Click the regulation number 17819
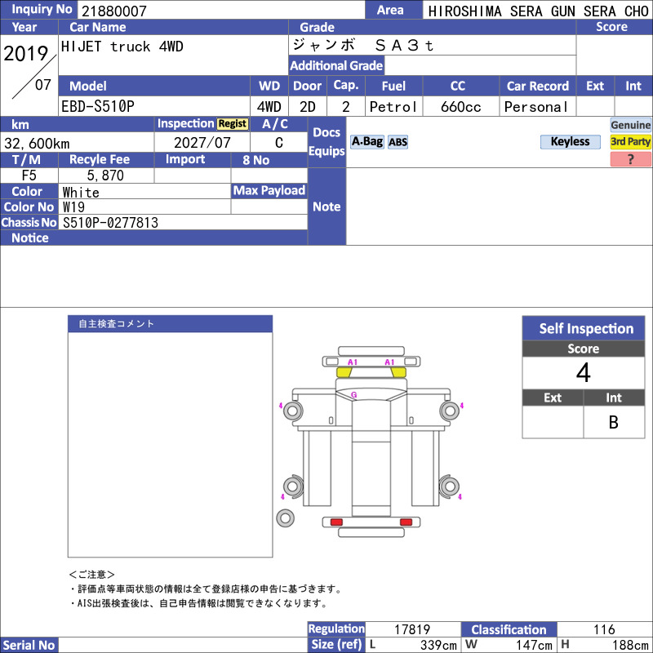 coord(412,629)
